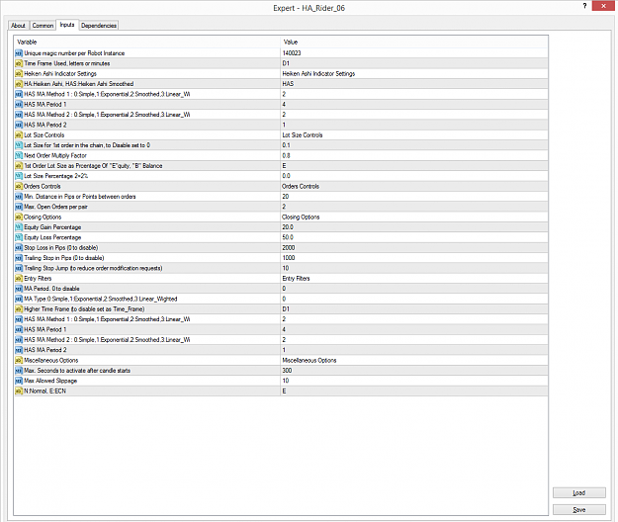Select the Min. Distance value 20
618x522 pixels.
click(414, 197)
